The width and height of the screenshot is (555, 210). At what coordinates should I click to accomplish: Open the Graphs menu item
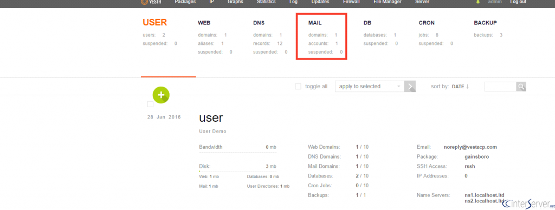(235, 2)
